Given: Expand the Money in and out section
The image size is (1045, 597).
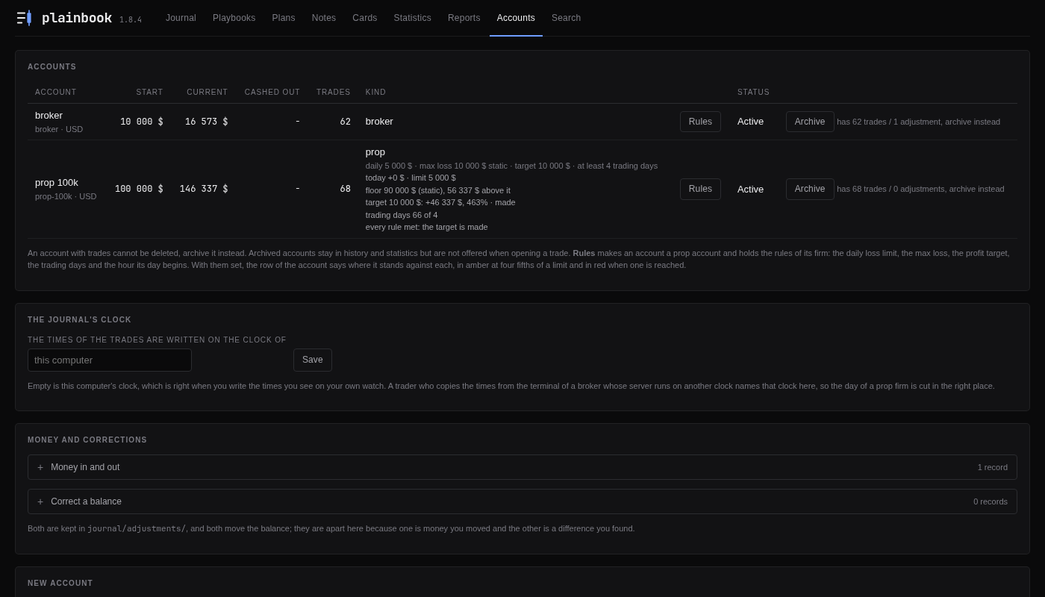Looking at the screenshot, I should [x=522, y=467].
